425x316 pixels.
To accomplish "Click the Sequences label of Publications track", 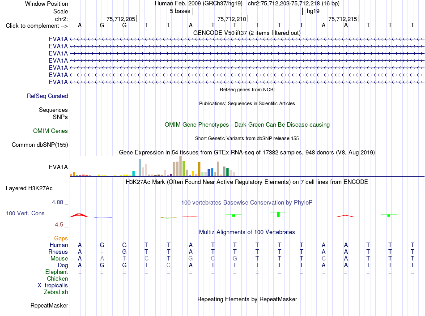I will pos(53,110).
